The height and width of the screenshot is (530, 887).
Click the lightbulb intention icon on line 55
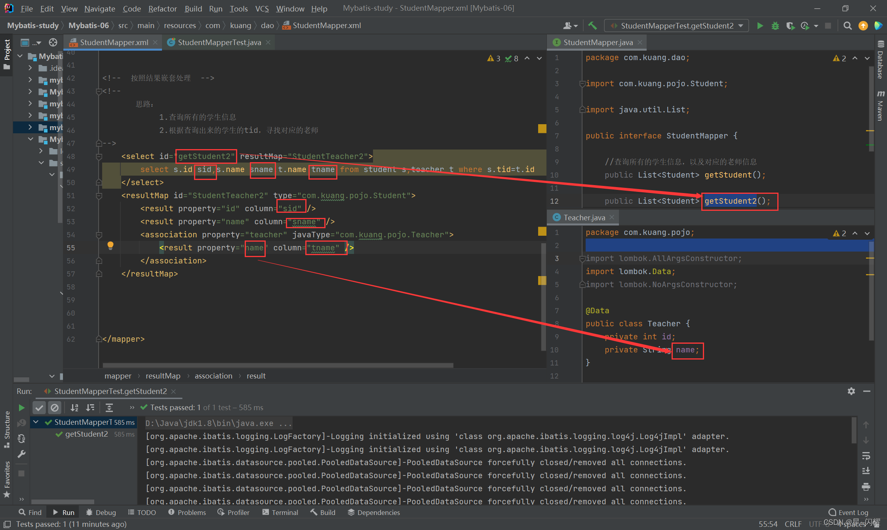(x=110, y=246)
